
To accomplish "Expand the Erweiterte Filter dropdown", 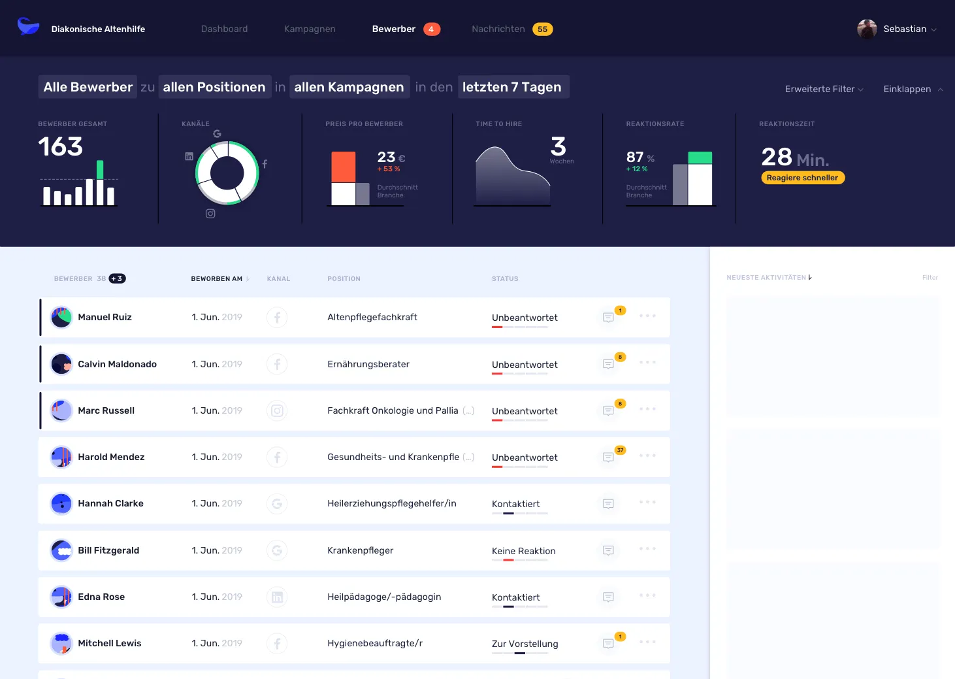I will point(824,89).
